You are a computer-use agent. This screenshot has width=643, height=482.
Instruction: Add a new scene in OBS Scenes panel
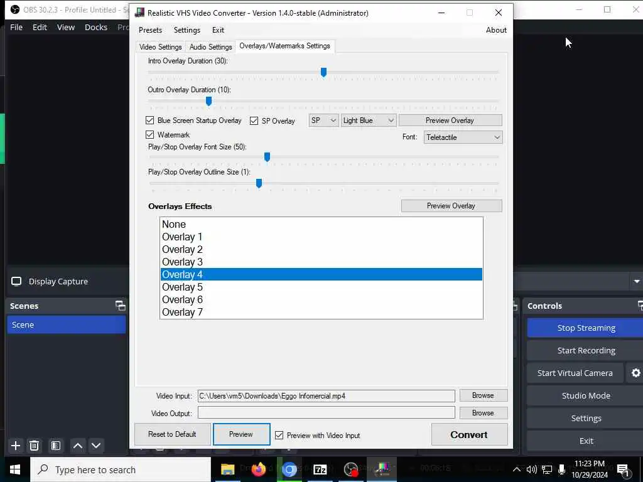coord(16,446)
